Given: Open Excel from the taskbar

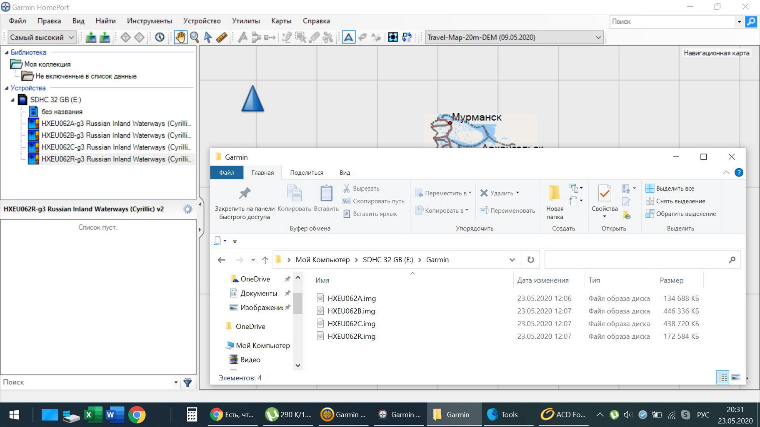Looking at the screenshot, I should [x=92, y=415].
